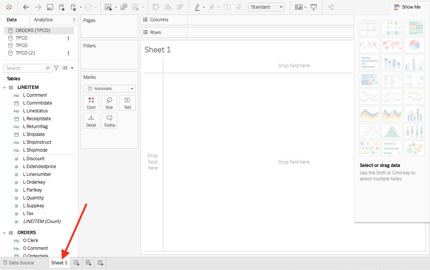This screenshot has width=430, height=270.
Task: Click the Size shelf in the Marks card
Action: tap(109, 102)
